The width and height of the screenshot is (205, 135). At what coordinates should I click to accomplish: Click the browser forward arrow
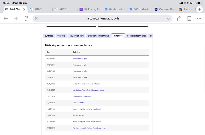pos(16,19)
